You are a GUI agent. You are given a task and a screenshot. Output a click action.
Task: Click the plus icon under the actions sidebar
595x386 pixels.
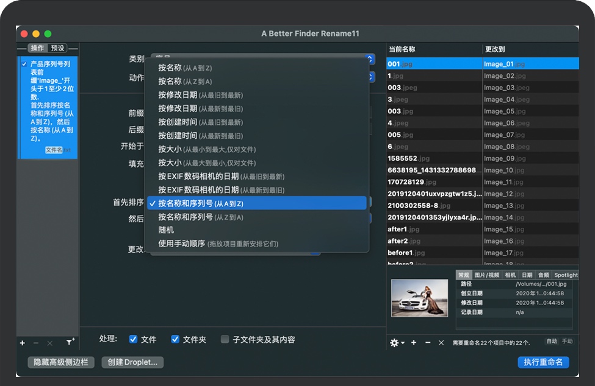(x=23, y=343)
